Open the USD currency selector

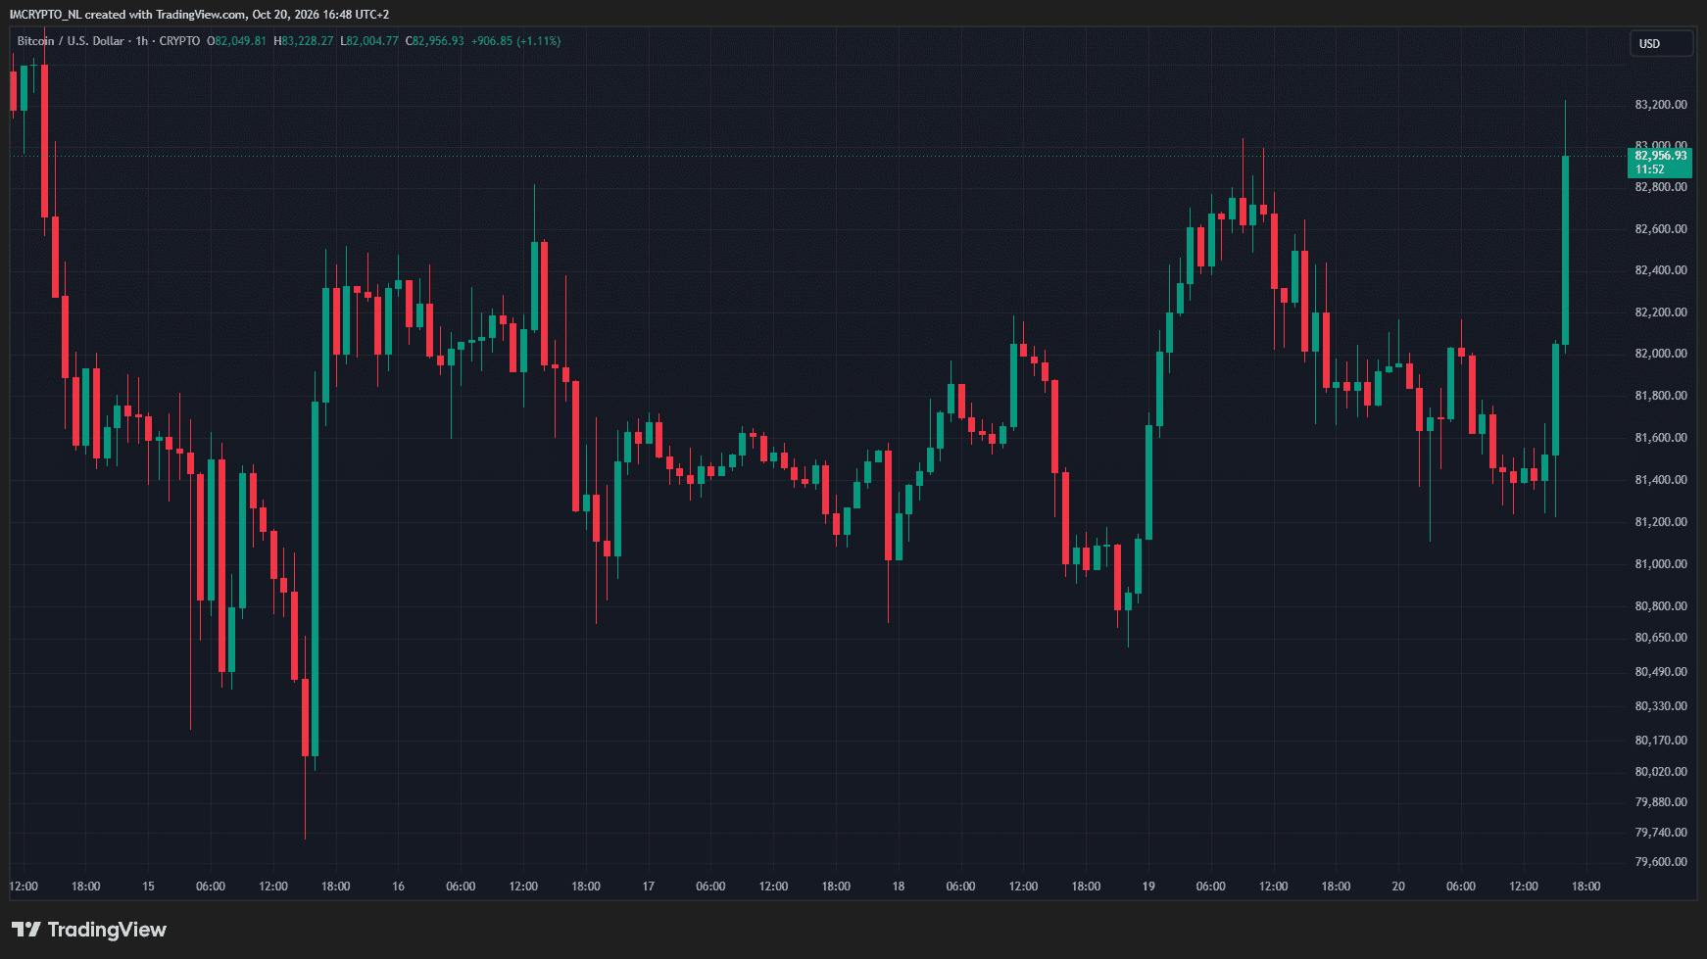(1661, 44)
